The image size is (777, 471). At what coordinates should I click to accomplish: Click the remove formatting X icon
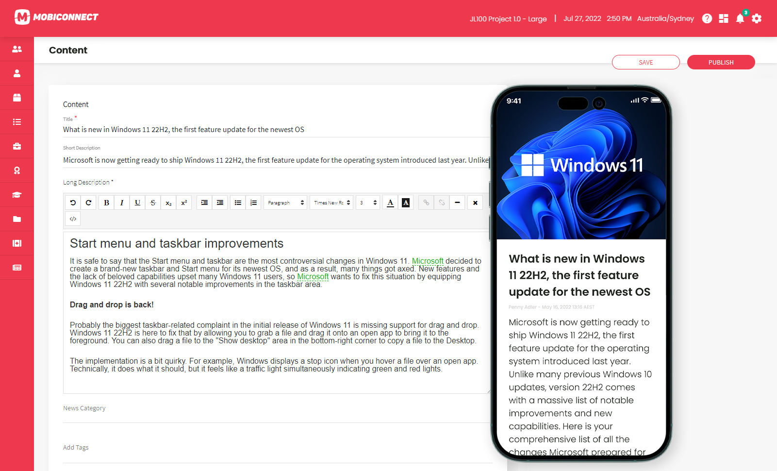click(475, 203)
